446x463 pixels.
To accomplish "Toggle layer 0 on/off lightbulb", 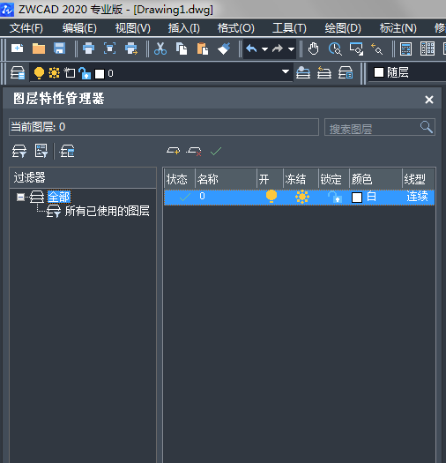I will 271,197.
